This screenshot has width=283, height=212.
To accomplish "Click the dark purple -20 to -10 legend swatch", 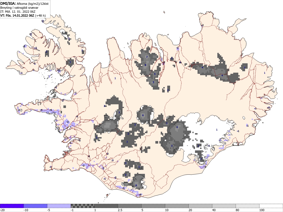I will pyautogui.click(x=12, y=206).
